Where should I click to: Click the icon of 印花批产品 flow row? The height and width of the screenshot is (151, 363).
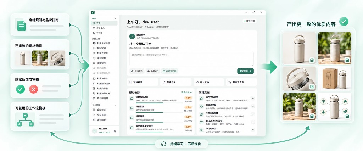coord(201,130)
